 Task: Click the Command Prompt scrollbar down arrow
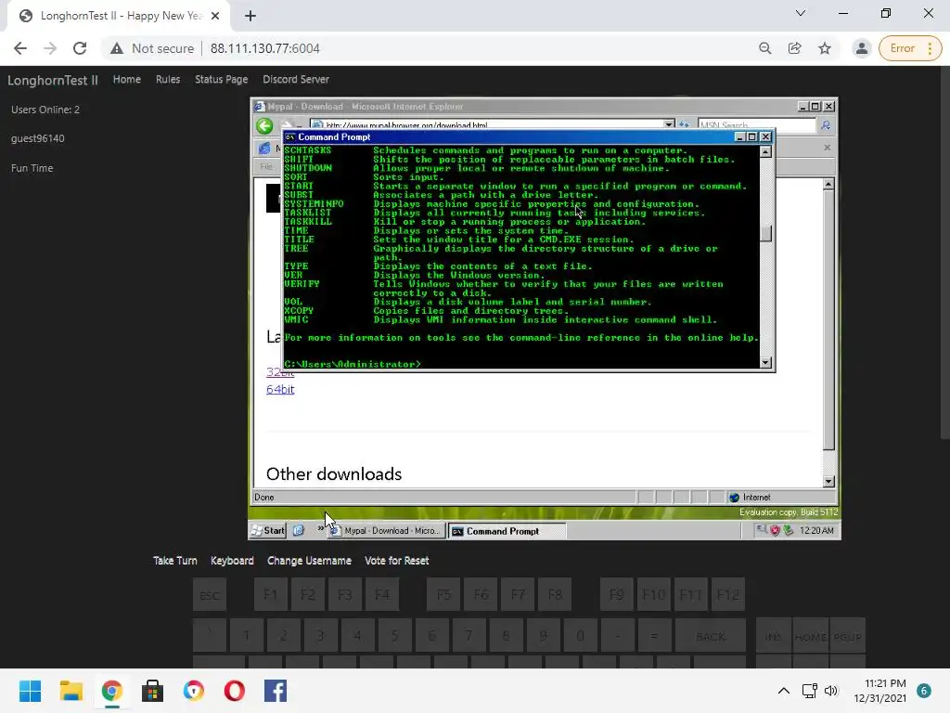(765, 363)
